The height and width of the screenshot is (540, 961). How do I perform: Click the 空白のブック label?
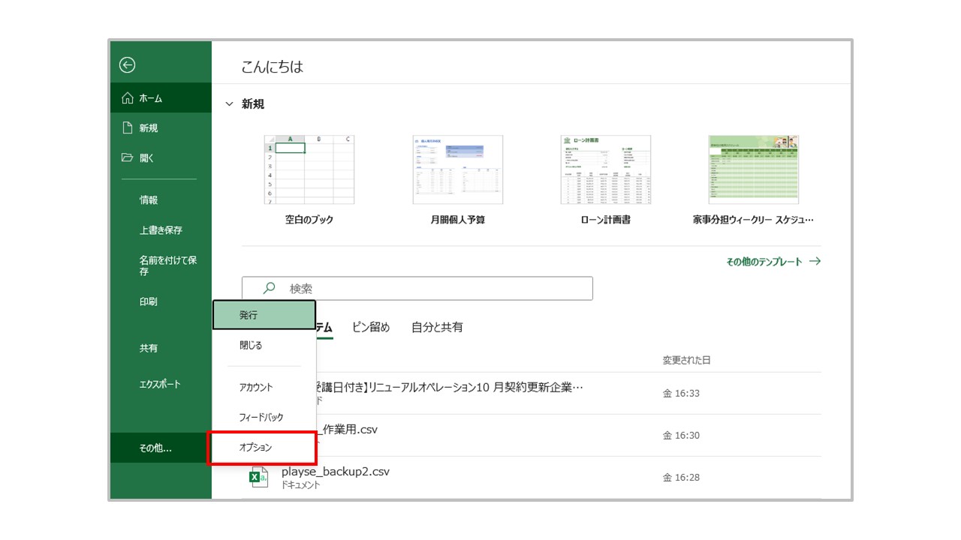coord(309,220)
